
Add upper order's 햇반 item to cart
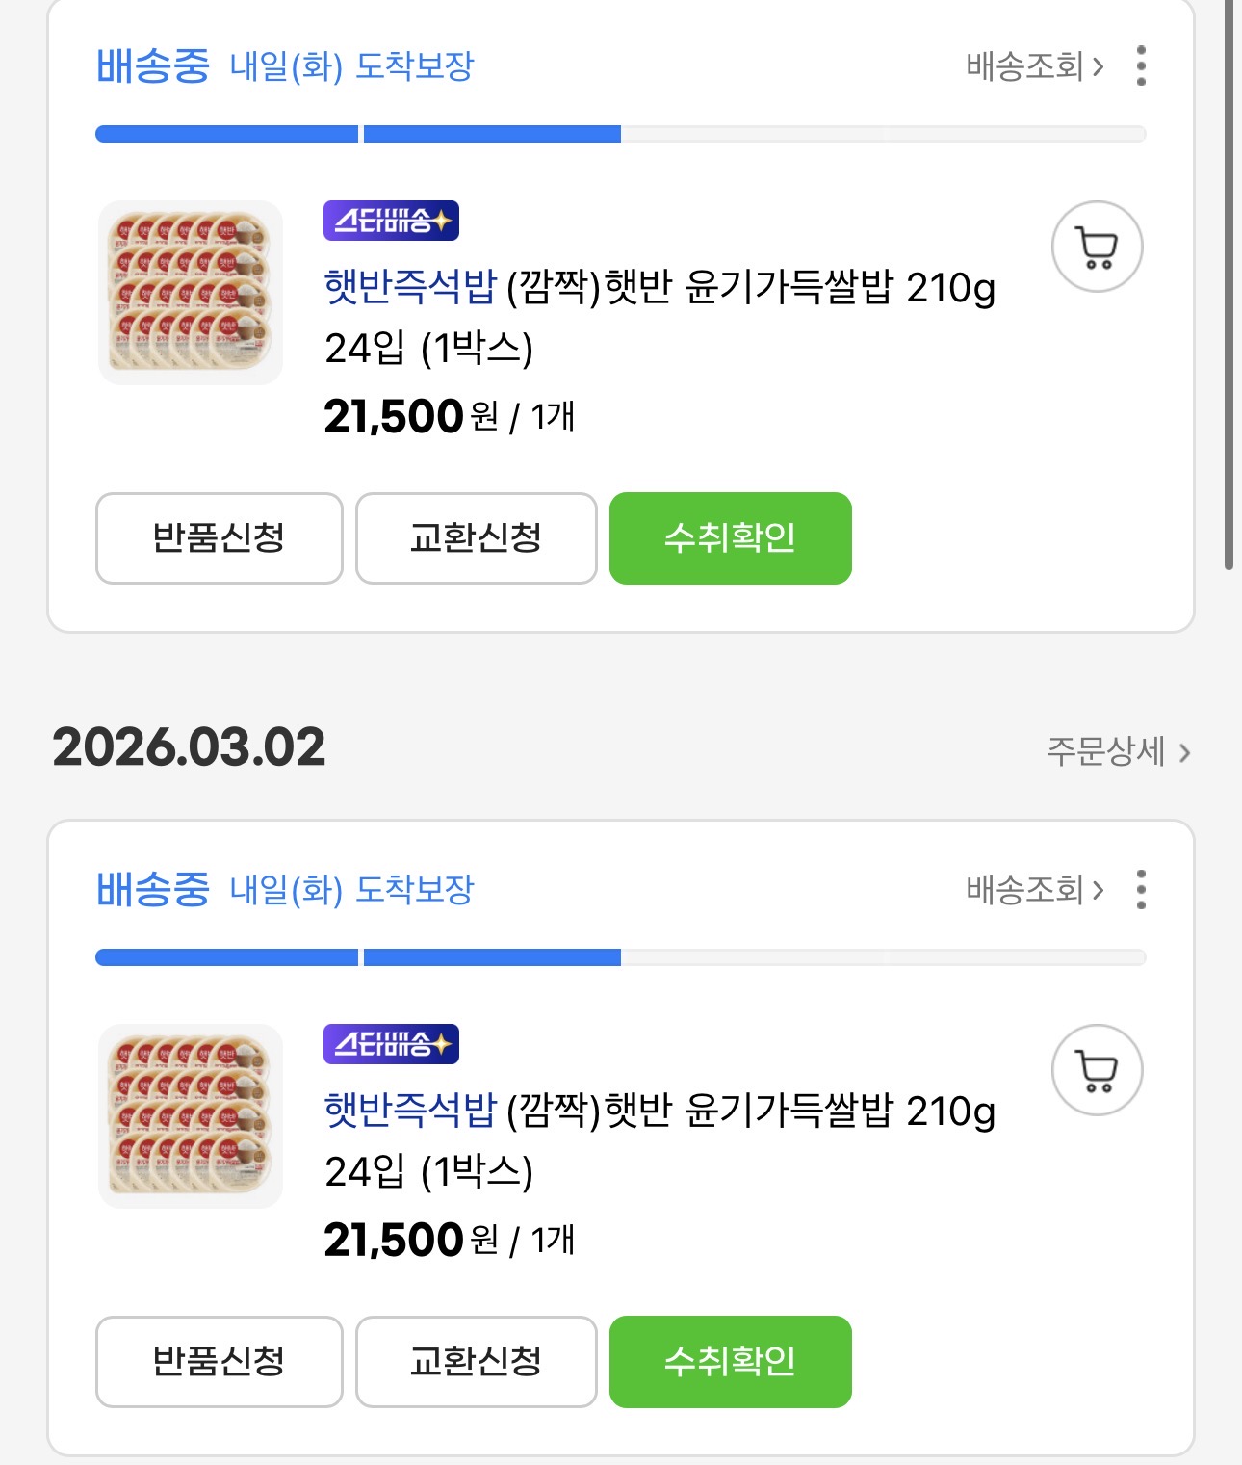pos(1097,247)
